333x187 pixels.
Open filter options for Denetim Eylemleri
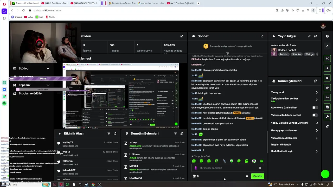(x=175, y=133)
